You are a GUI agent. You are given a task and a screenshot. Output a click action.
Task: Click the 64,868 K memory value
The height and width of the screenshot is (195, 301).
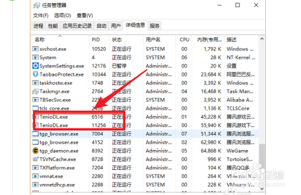click(x=211, y=150)
